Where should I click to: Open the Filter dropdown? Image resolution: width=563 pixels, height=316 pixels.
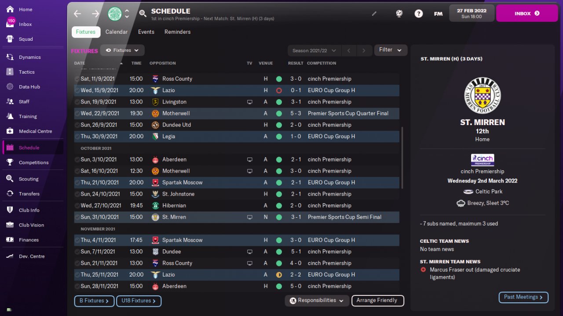click(x=390, y=50)
